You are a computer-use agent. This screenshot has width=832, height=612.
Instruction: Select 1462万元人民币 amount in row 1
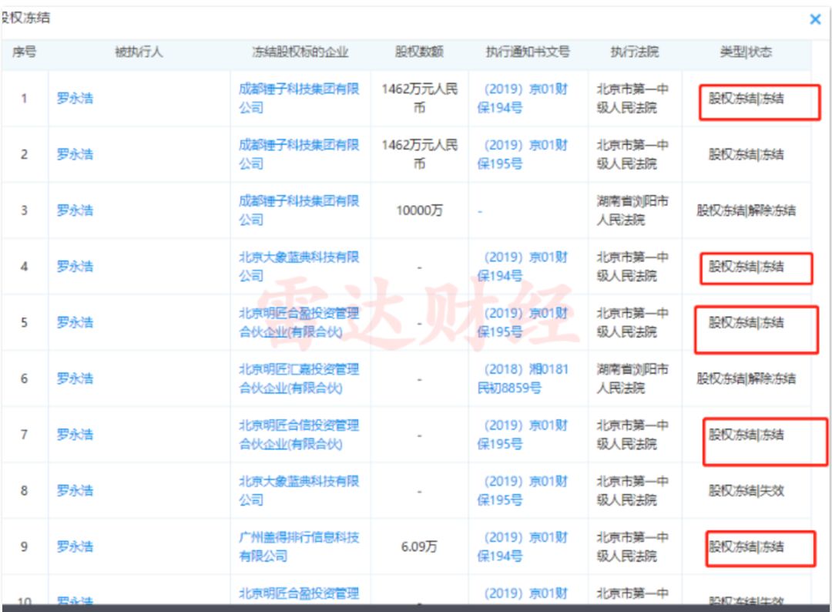(x=419, y=98)
